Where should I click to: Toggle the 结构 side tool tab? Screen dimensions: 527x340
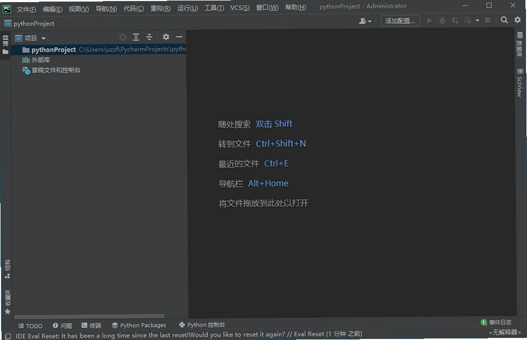coord(7,269)
